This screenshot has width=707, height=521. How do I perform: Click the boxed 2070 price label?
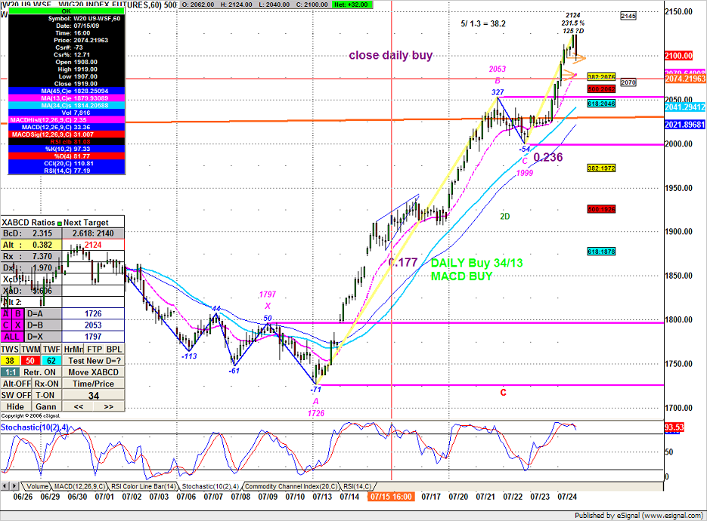[628, 82]
